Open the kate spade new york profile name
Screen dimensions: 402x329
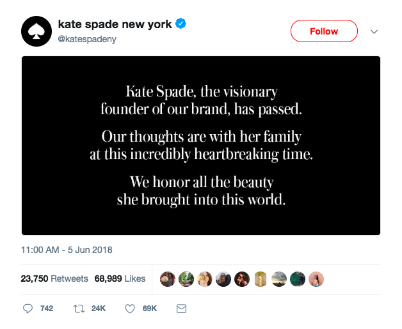[x=115, y=24]
